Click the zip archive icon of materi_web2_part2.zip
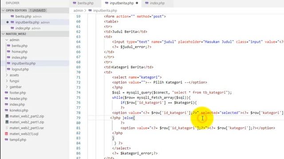The width and height of the screenshot is (284, 159). pyautogui.click(x=7, y=116)
